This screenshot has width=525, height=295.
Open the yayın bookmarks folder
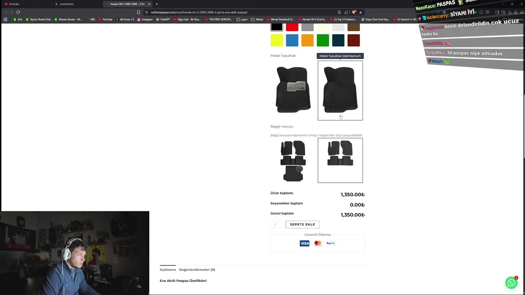click(242, 19)
